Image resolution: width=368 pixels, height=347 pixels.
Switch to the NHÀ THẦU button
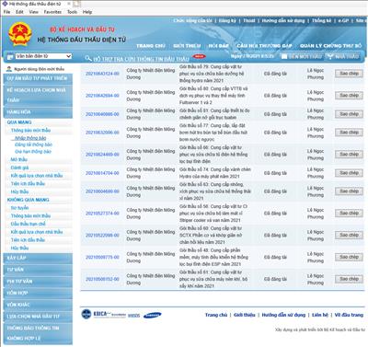343,56
